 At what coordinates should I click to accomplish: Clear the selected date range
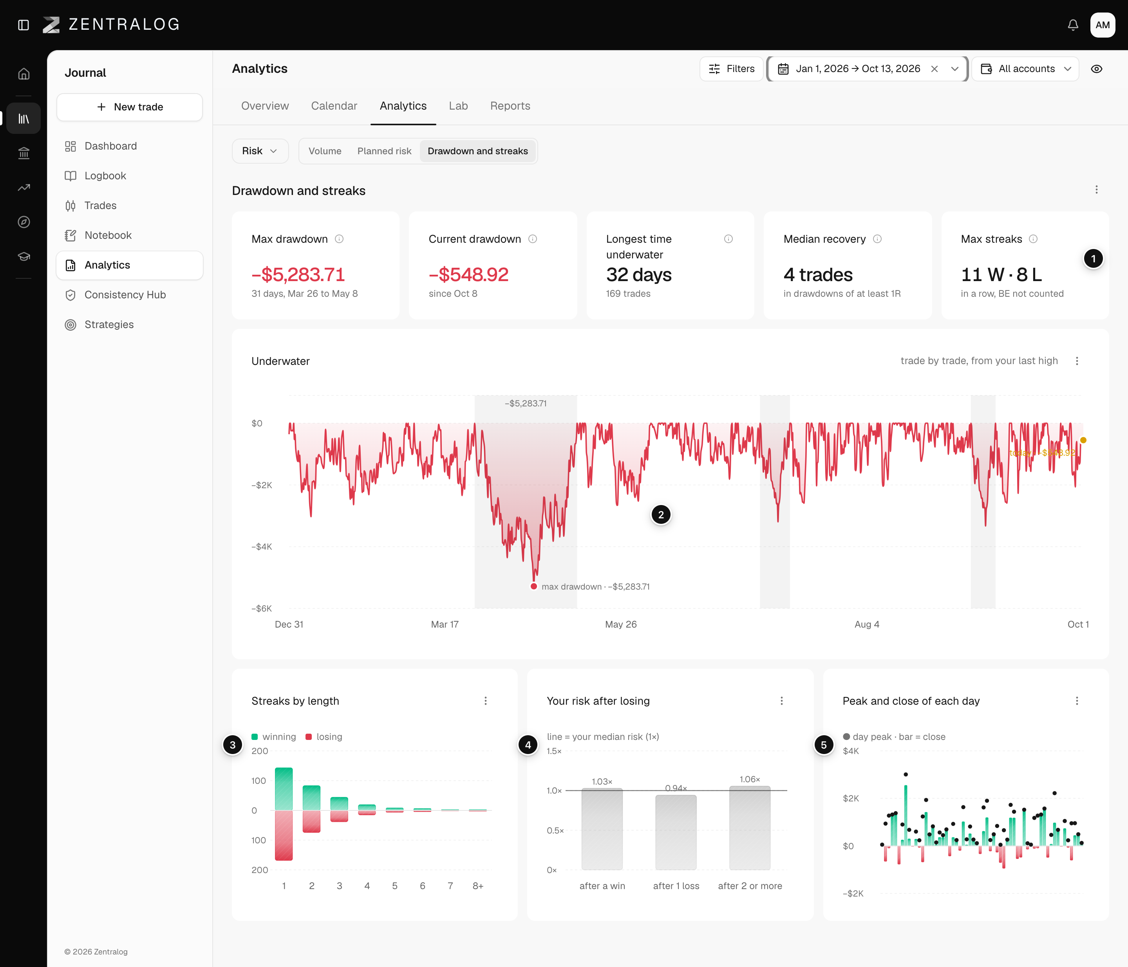tap(934, 69)
